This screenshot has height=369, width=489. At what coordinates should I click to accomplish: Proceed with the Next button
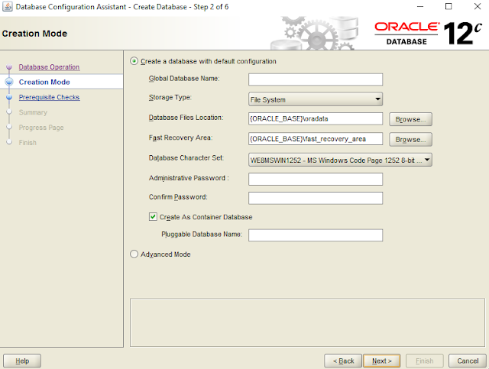coord(382,361)
